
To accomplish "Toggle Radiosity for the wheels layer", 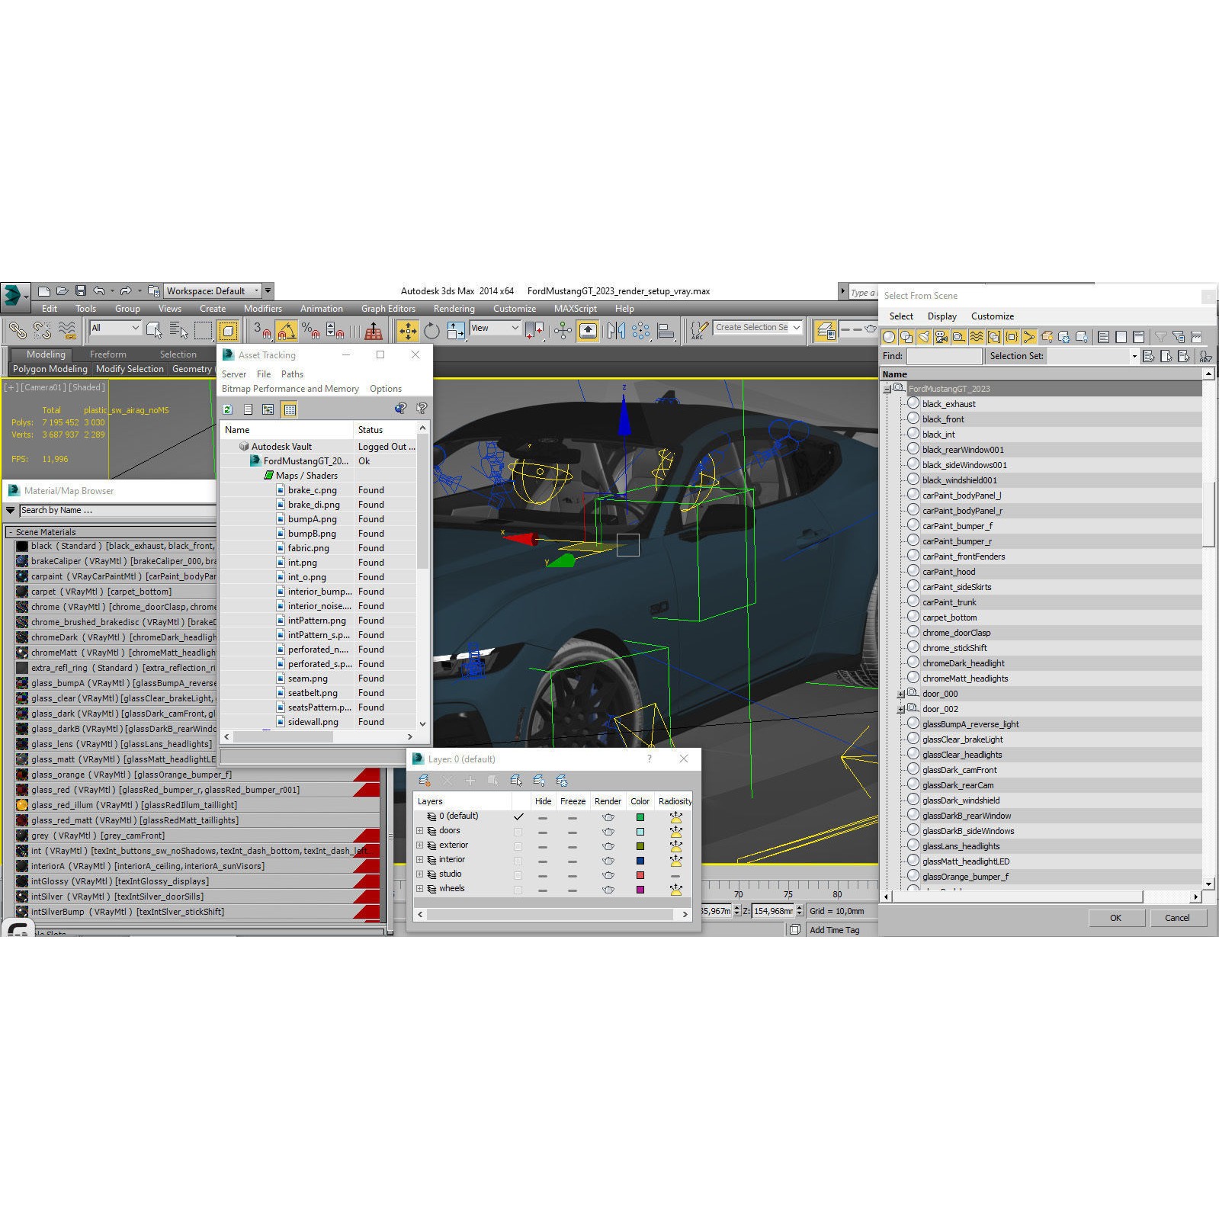I will (x=675, y=889).
